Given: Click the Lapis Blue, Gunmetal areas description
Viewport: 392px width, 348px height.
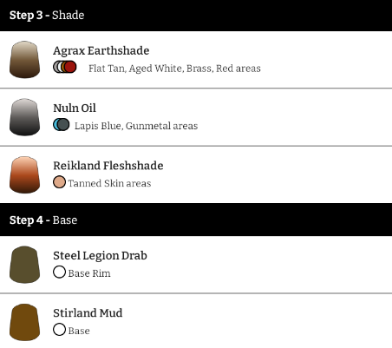Looking at the screenshot, I should tap(136, 126).
